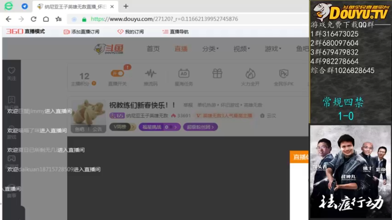Open 超级粉丝团 purple button
Image resolution: width=392 pixels, height=220 pixels.
200,127
